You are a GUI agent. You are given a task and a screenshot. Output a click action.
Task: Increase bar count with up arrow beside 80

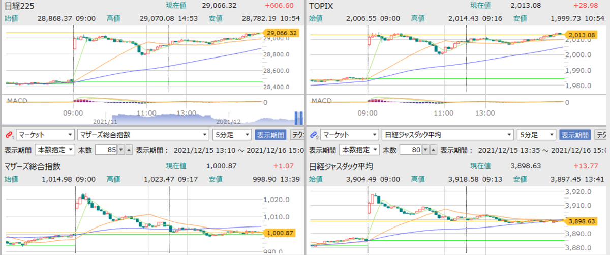click(x=434, y=150)
